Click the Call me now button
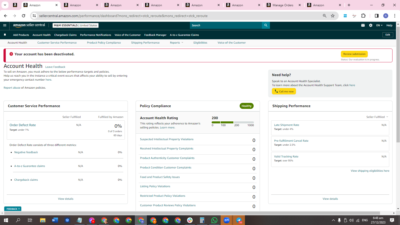The width and height of the screenshot is (400, 225). point(284,91)
